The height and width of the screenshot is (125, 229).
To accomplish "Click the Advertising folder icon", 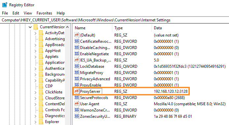I will click(x=41, y=39).
